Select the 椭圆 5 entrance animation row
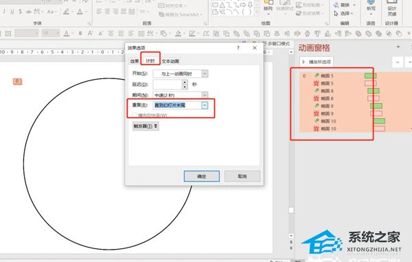This screenshot has width=412, height=262. click(x=356, y=76)
